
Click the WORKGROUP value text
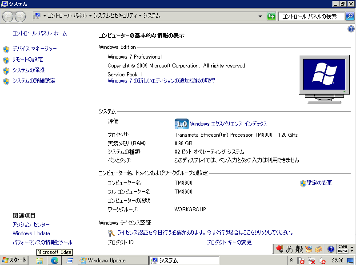click(x=190, y=209)
